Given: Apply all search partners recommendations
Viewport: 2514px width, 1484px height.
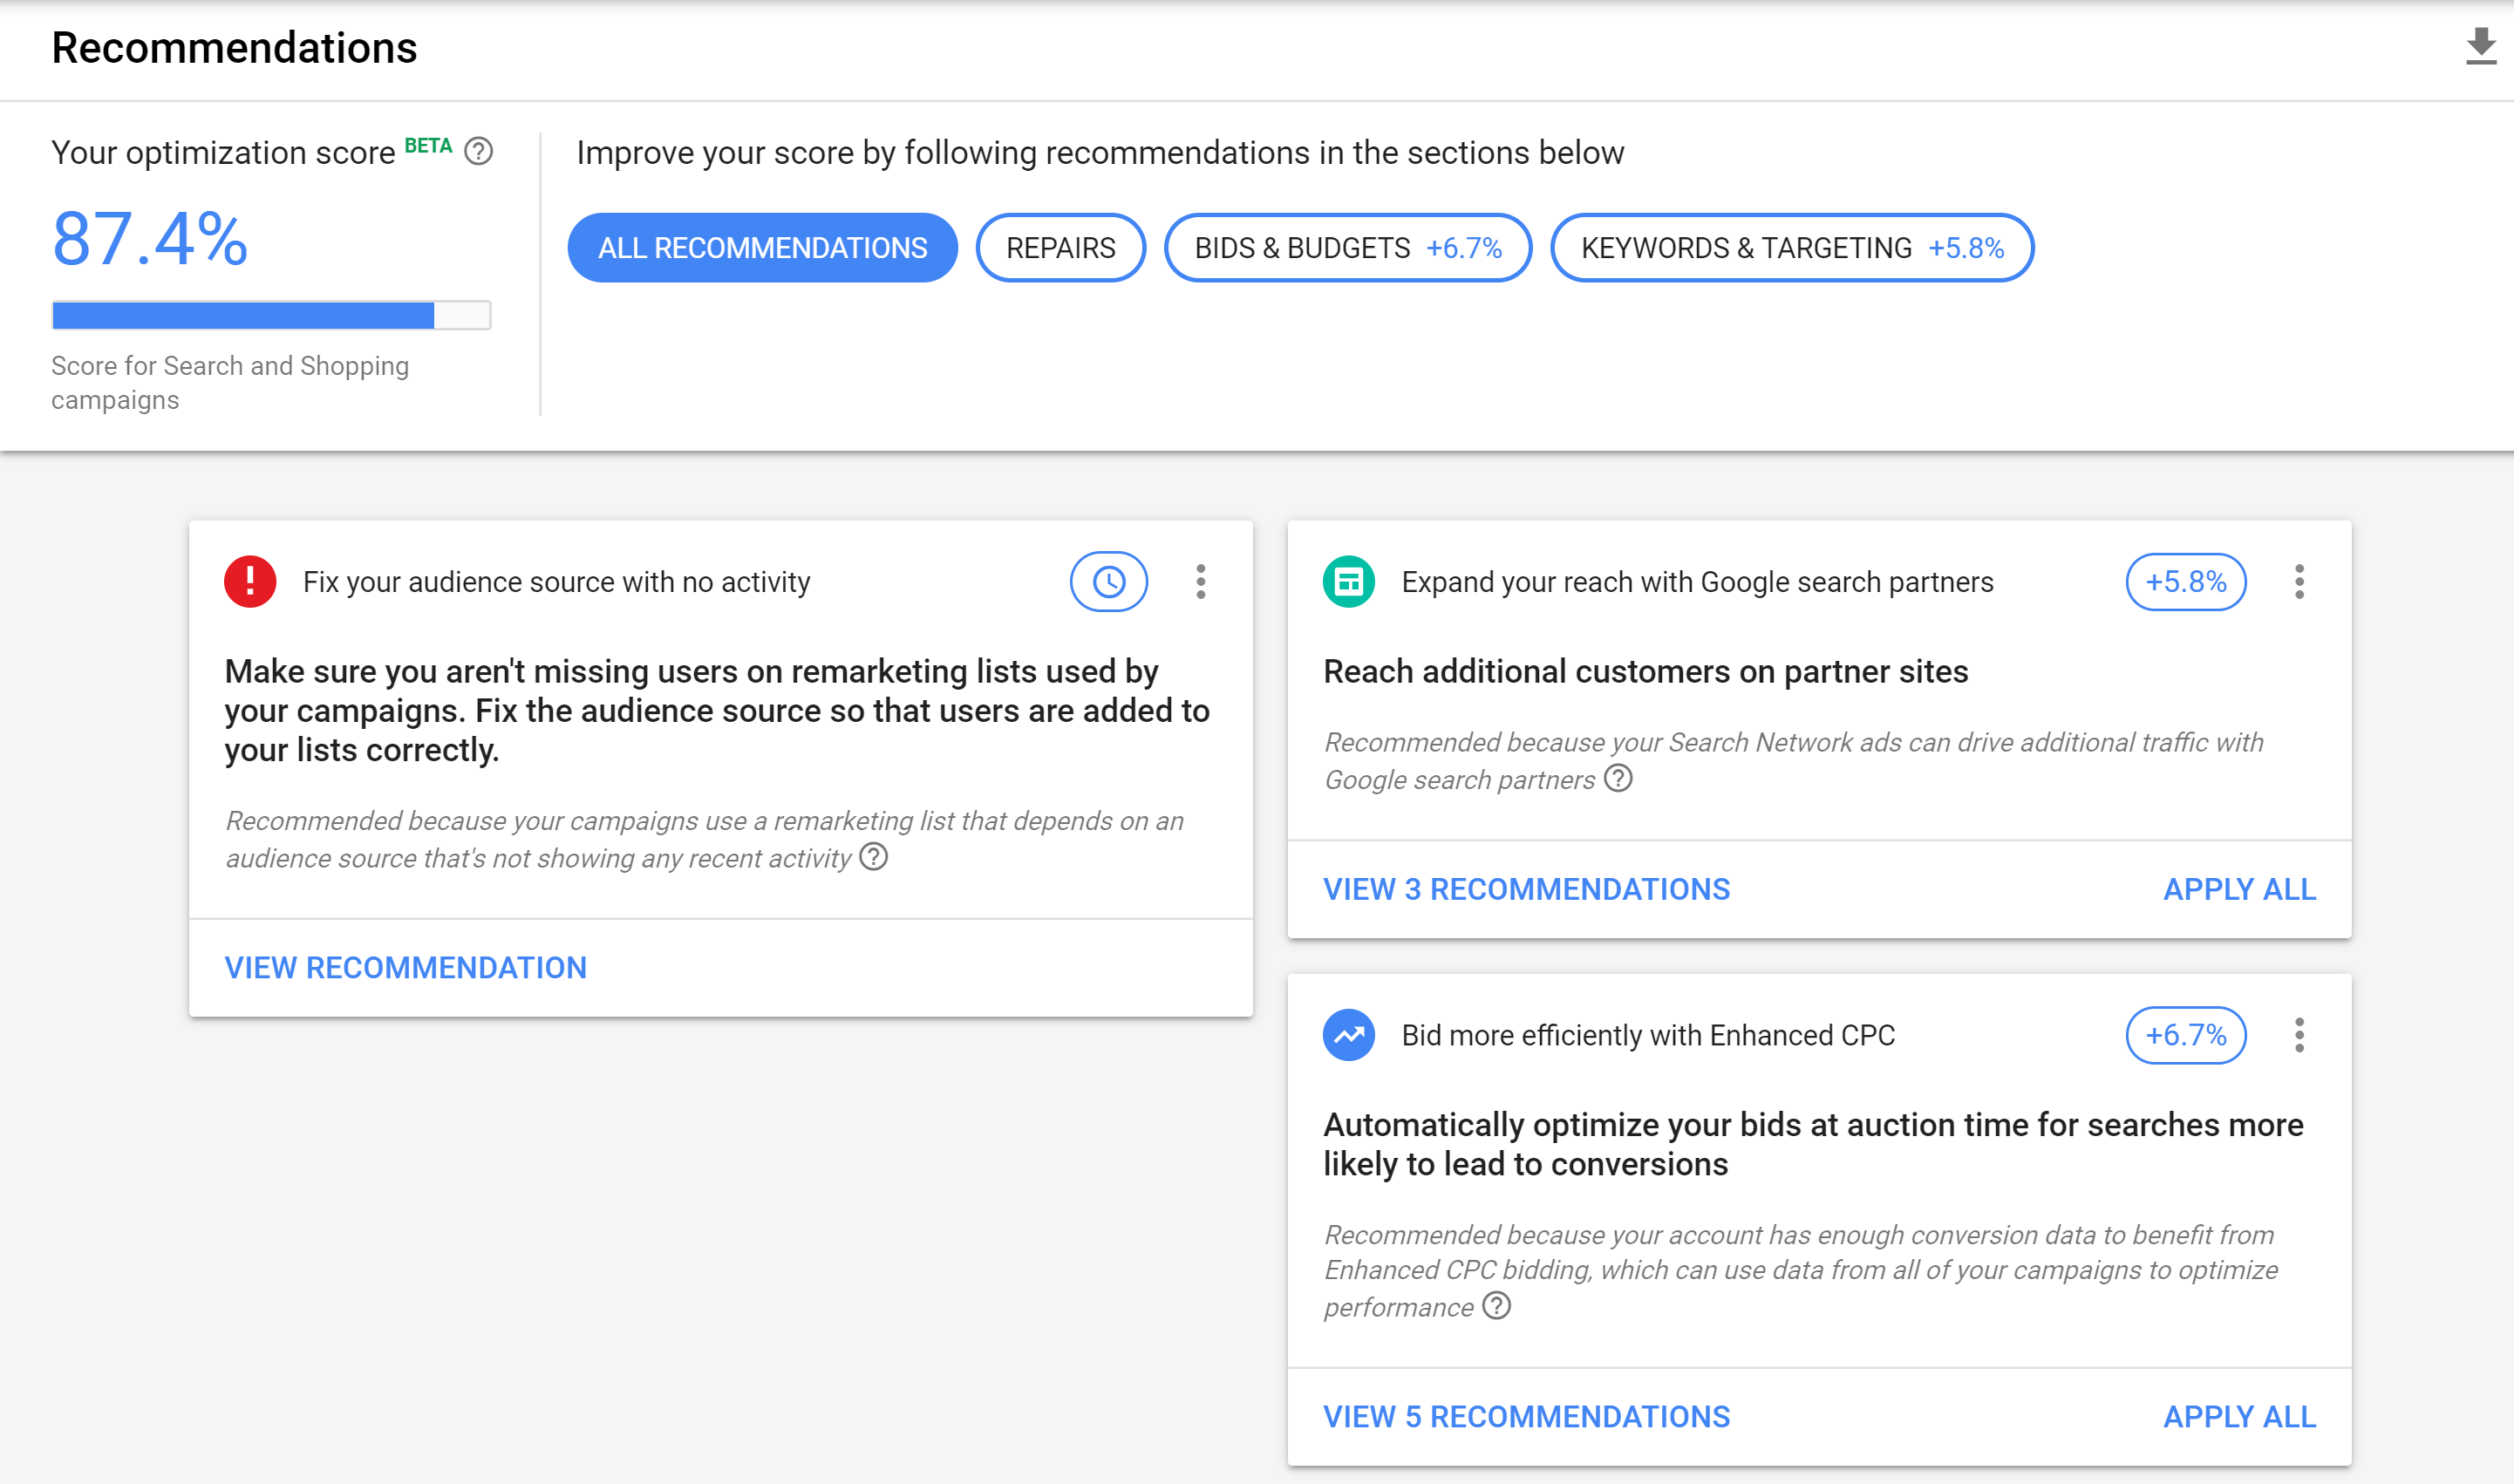Looking at the screenshot, I should 2239,889.
